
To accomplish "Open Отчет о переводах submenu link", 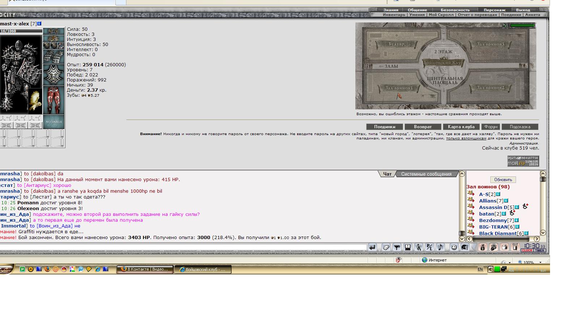I will (477, 15).
